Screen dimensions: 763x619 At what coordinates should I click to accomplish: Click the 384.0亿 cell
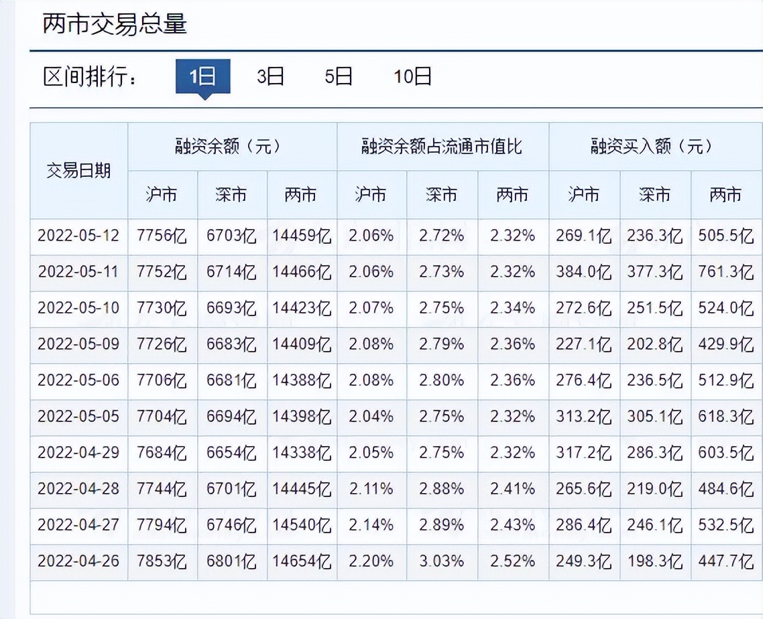point(584,272)
